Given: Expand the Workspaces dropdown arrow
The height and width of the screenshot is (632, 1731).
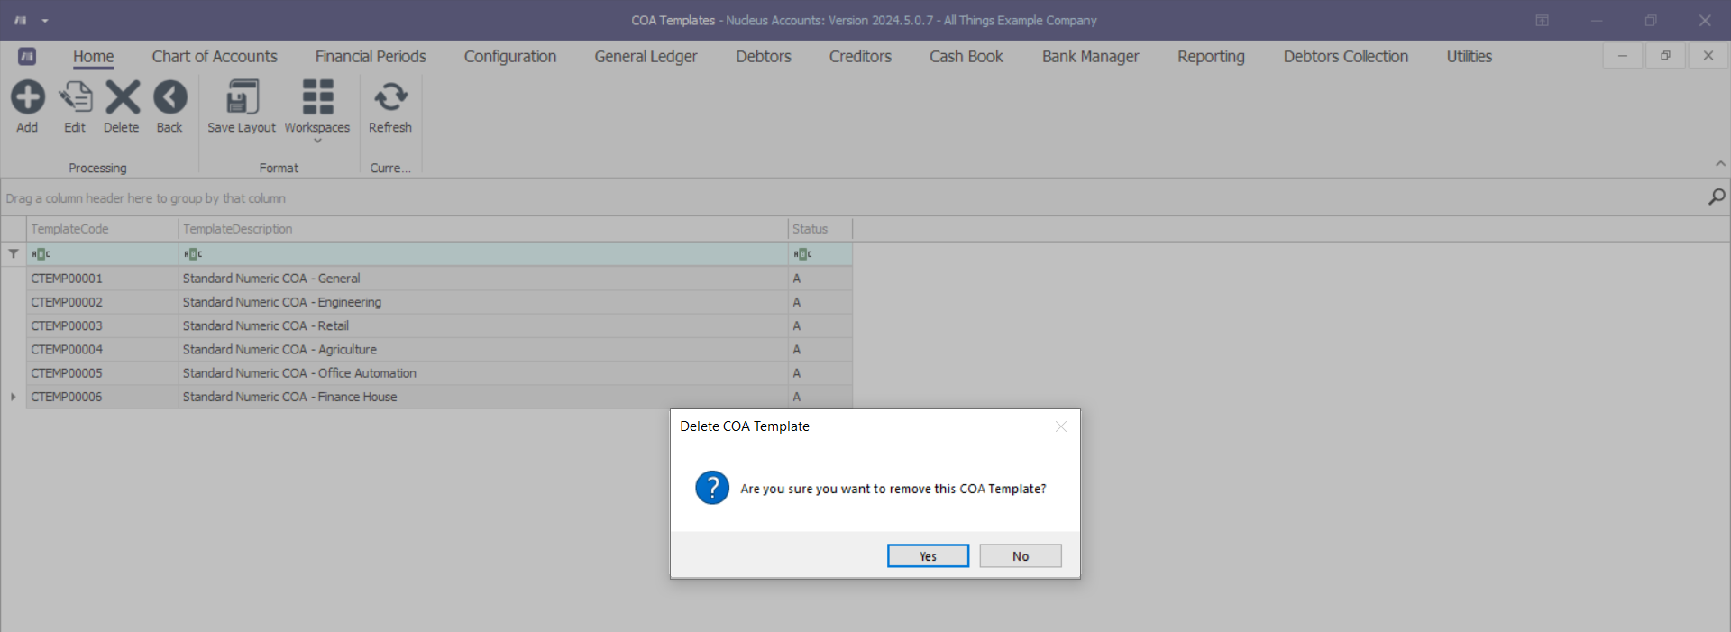Looking at the screenshot, I should [x=317, y=141].
